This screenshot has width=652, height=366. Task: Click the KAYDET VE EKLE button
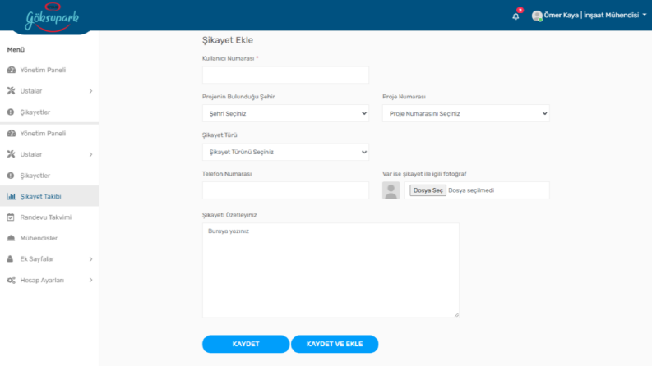tap(335, 344)
